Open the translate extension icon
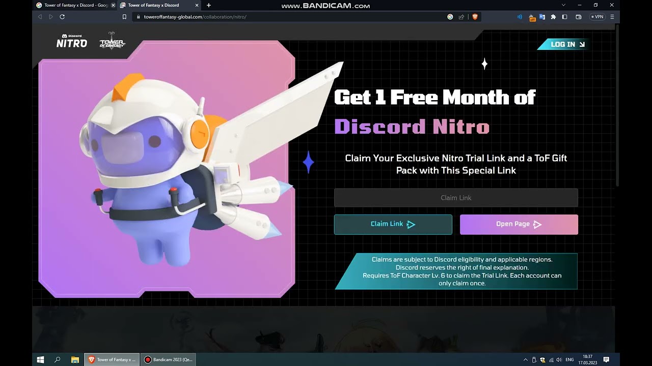This screenshot has height=366, width=652. click(542, 17)
